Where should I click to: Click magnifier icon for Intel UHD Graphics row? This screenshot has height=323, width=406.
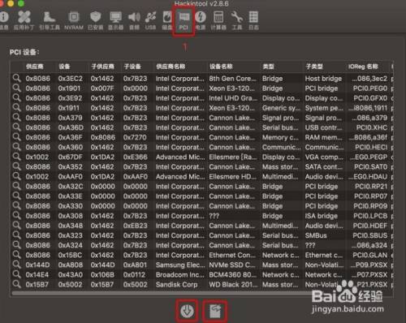coord(16,98)
